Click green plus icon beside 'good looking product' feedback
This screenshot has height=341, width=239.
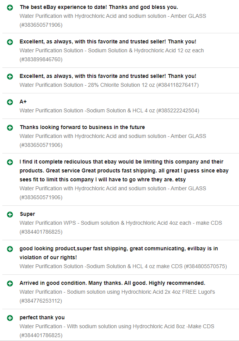[10, 249]
